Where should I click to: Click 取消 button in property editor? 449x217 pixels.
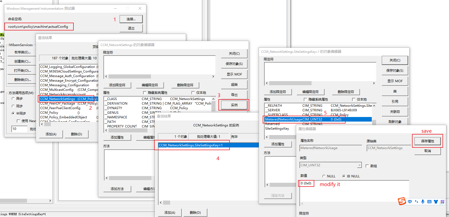[x=427, y=151]
